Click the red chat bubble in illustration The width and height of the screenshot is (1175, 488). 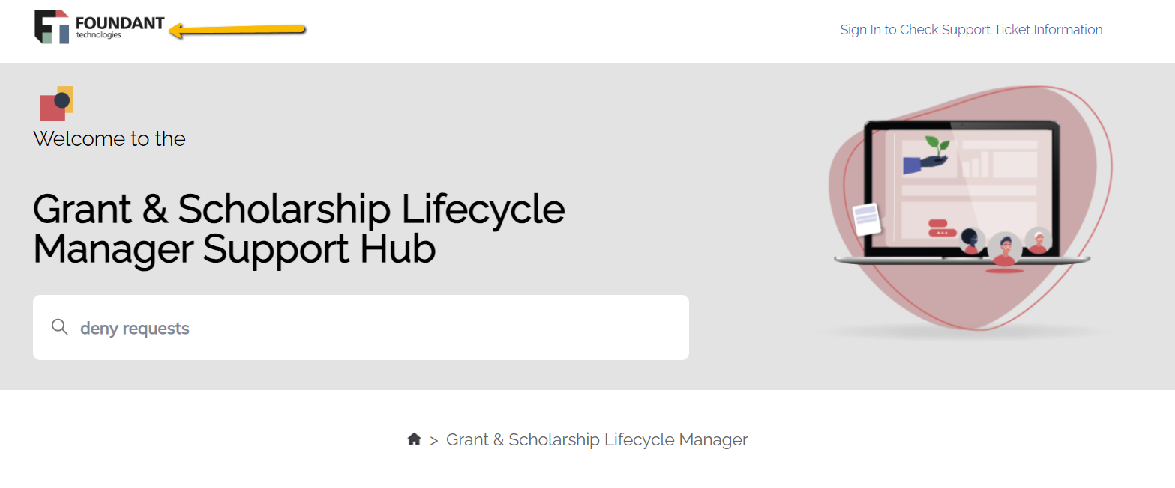tap(942, 228)
